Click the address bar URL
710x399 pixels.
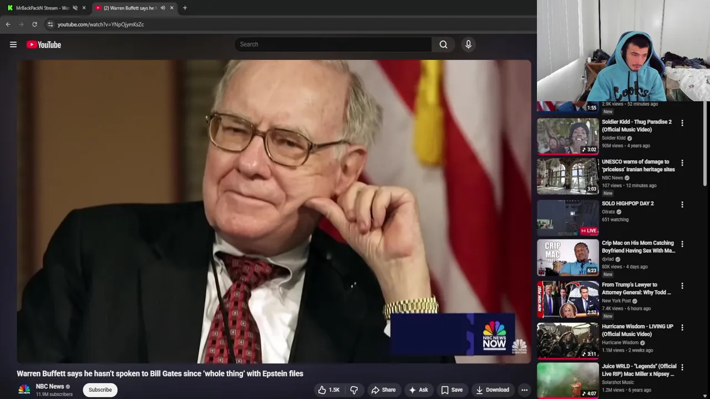coord(101,24)
